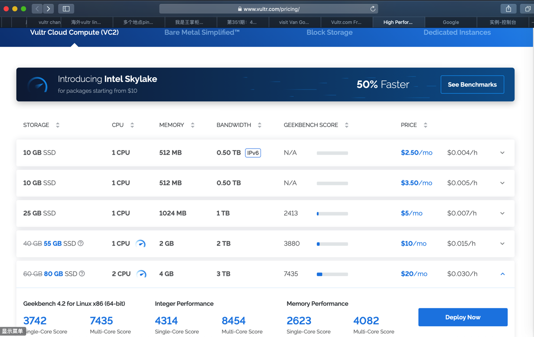Click the $20/mo price link
The width and height of the screenshot is (534, 337).
[414, 274]
